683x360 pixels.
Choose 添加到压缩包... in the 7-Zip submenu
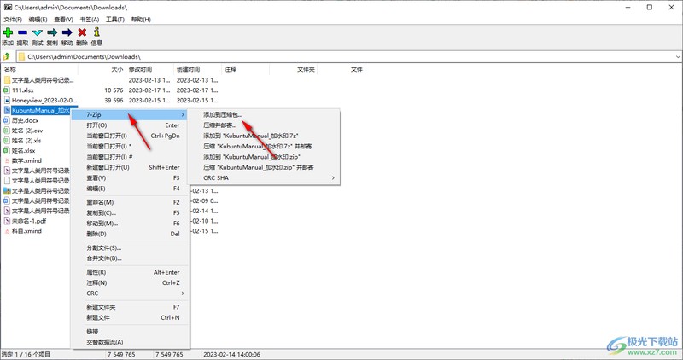click(x=264, y=114)
